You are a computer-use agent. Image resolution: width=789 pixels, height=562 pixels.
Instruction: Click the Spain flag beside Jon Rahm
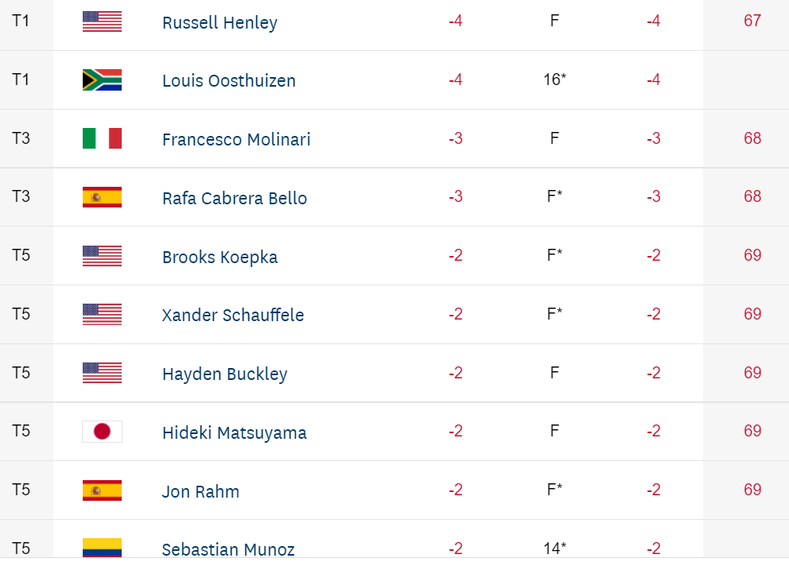pyautogui.click(x=102, y=490)
